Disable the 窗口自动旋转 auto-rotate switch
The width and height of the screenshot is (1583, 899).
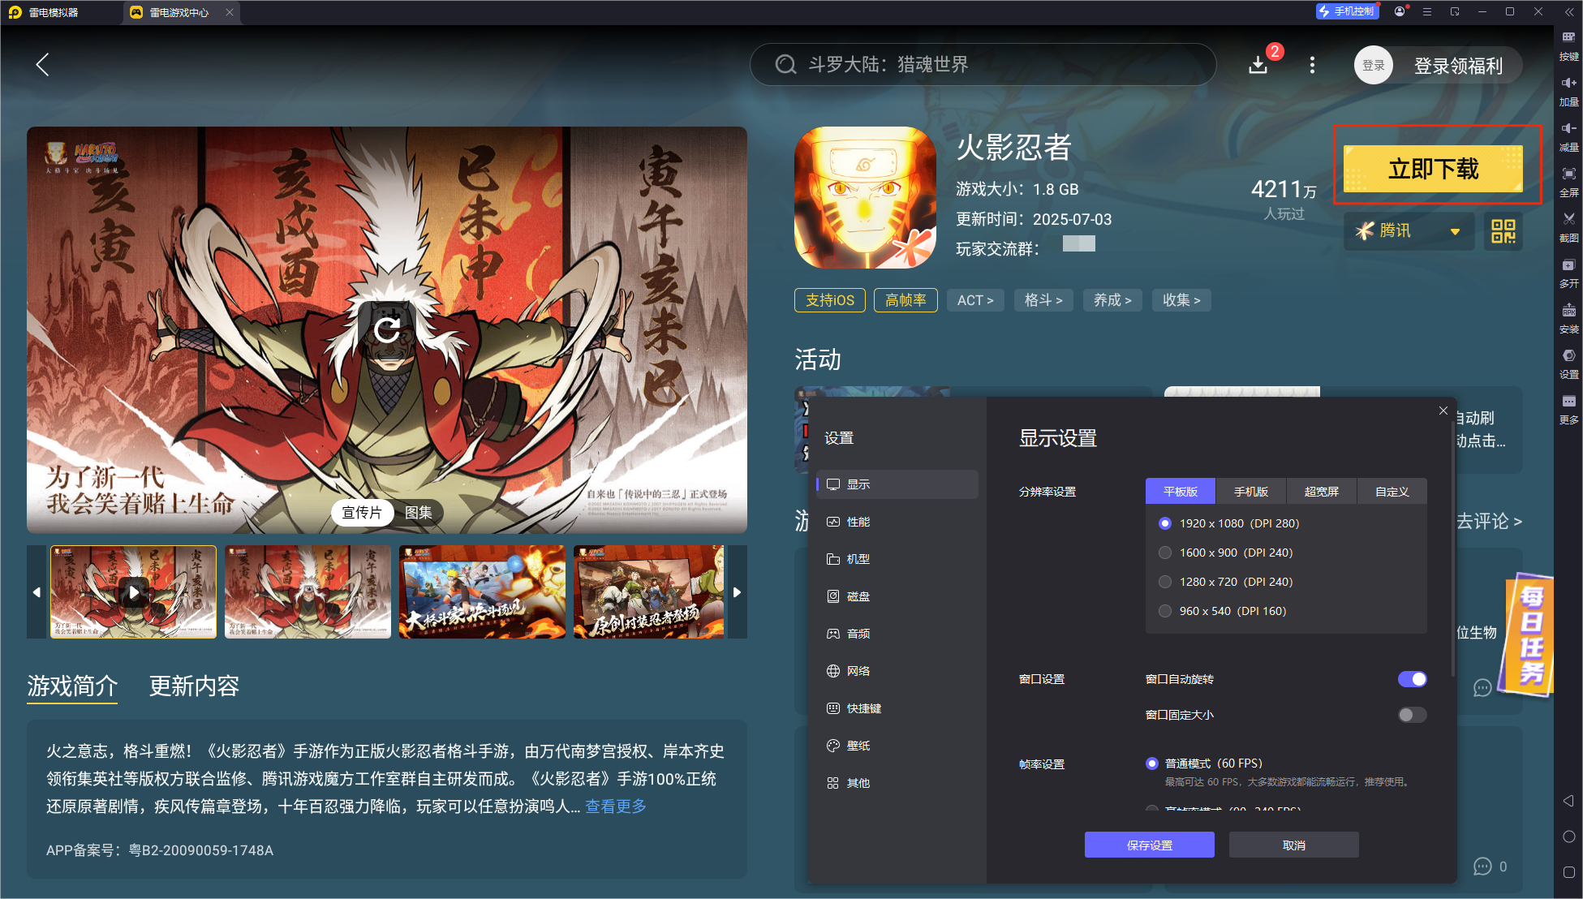coord(1411,679)
